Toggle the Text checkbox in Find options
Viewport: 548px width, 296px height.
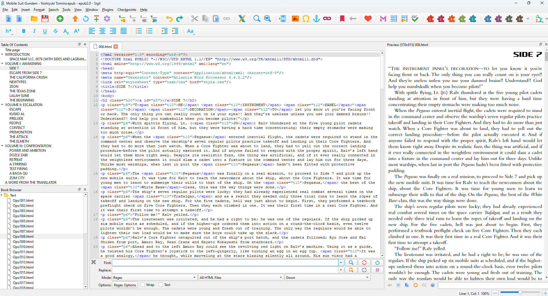pos(161,285)
